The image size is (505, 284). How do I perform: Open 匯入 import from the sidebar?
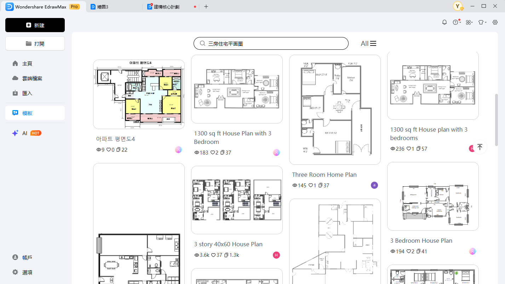(27, 93)
